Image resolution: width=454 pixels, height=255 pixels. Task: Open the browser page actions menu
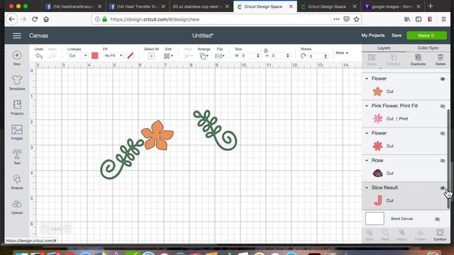336,19
